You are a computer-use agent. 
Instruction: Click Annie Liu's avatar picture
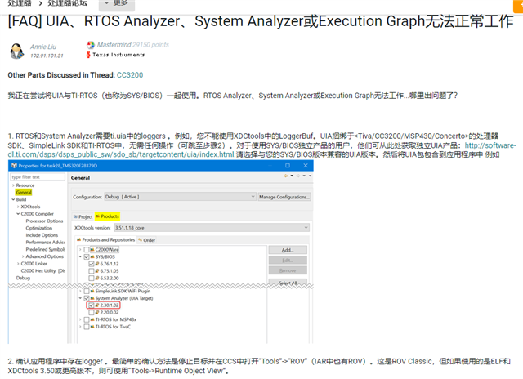(16, 51)
